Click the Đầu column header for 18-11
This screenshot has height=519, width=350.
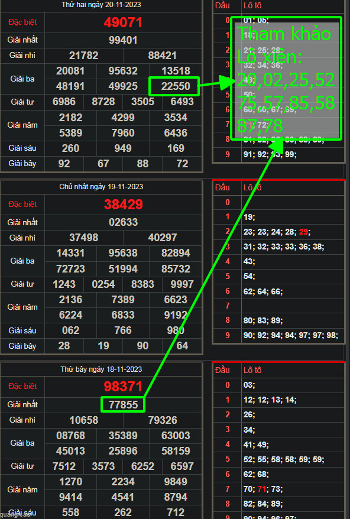point(222,370)
